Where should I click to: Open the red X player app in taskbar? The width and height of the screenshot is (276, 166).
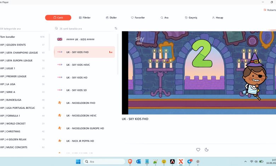[181, 162]
